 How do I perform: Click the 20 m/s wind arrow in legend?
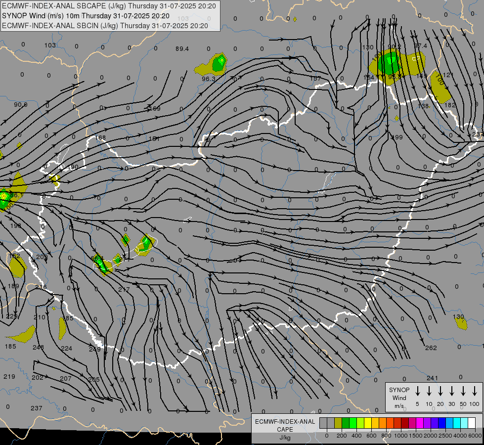[x=440, y=391]
